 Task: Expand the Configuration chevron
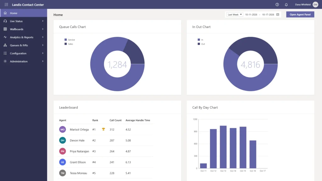point(43,53)
